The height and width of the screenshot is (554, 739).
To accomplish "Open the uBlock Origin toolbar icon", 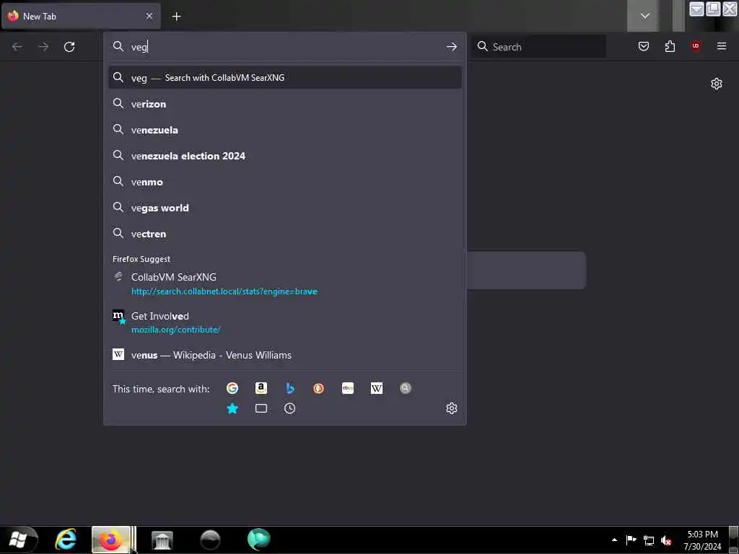I will click(696, 46).
